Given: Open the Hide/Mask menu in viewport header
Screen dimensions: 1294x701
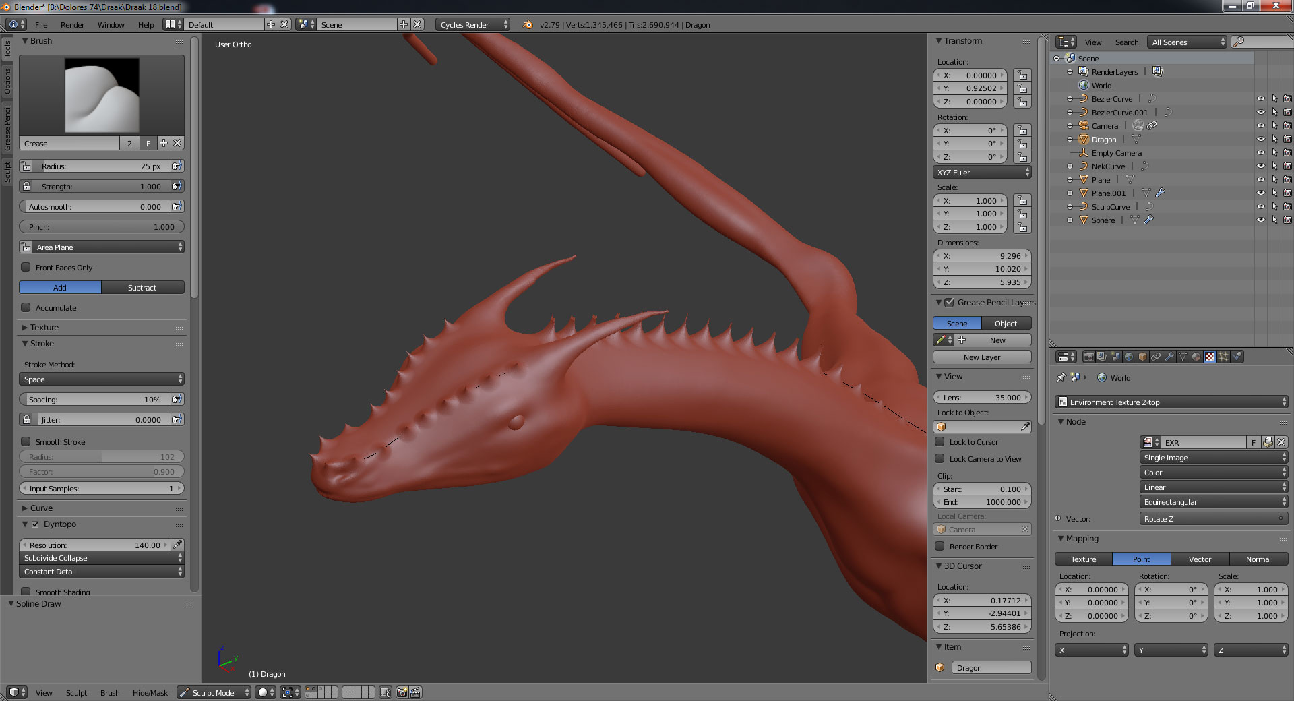Looking at the screenshot, I should tap(150, 693).
